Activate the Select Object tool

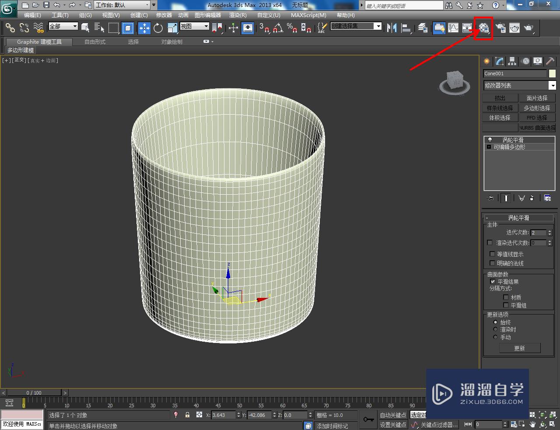coord(85,28)
